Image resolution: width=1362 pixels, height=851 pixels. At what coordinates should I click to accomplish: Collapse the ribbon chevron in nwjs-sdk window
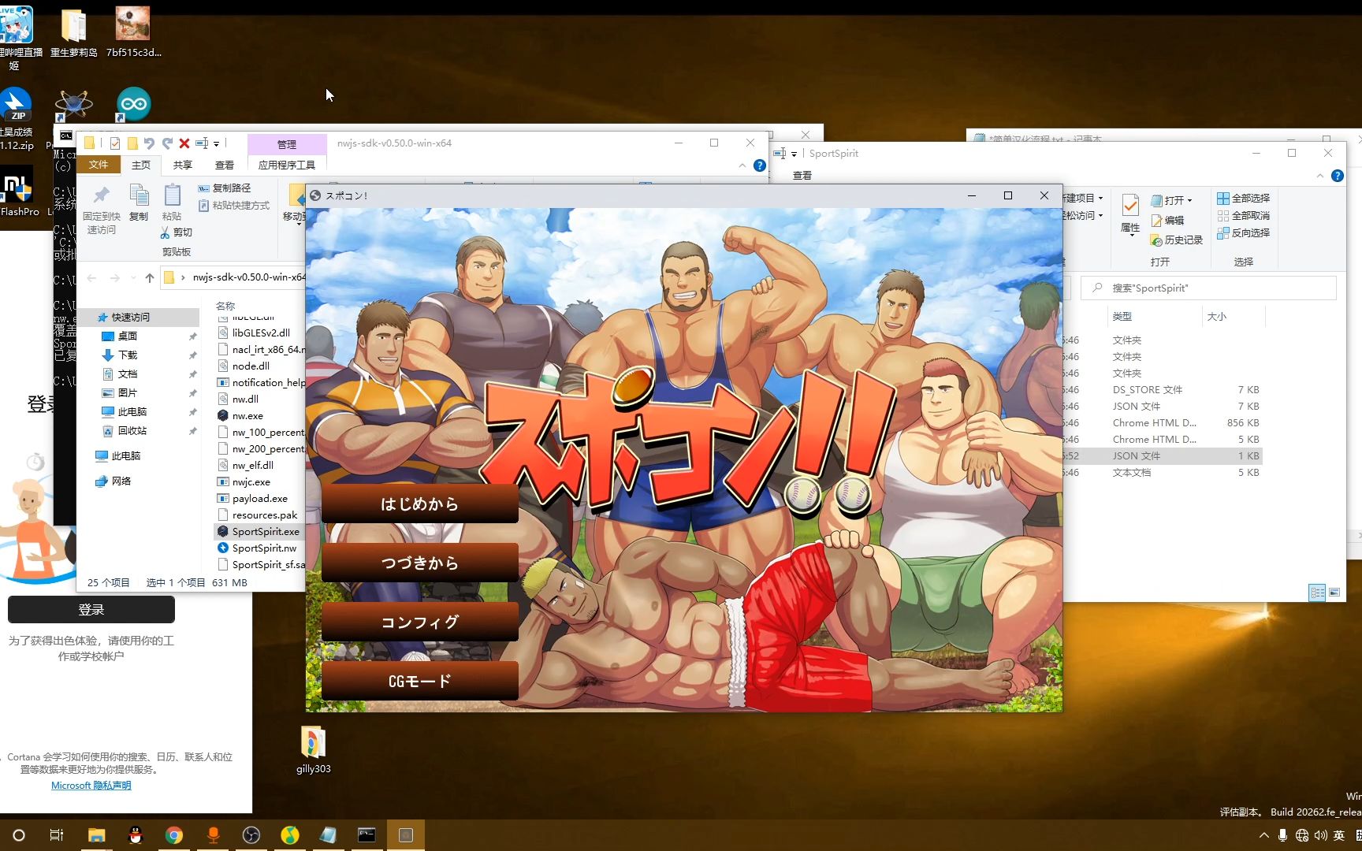pyautogui.click(x=742, y=165)
